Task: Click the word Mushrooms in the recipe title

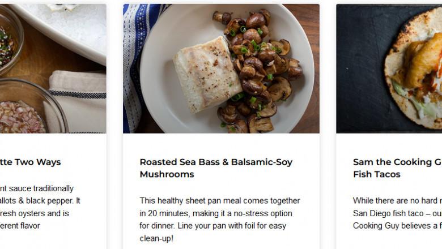Action: coord(167,174)
